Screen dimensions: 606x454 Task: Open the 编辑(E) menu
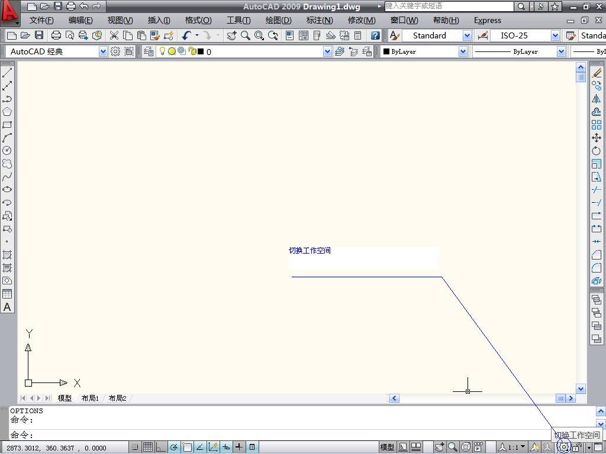[80, 21]
